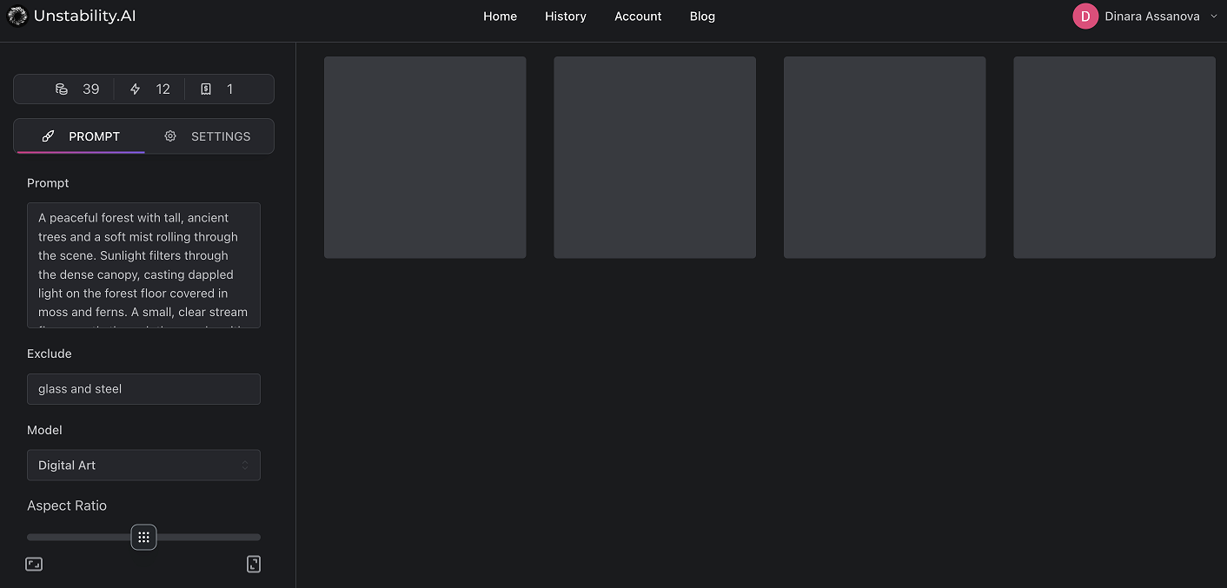Expand the user menu chevron
Image resolution: width=1227 pixels, height=588 pixels.
[1214, 17]
